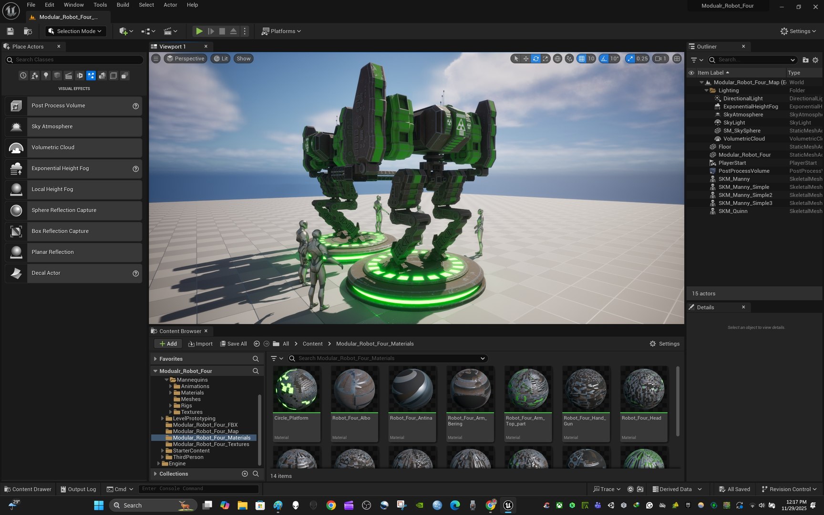Click the viewport layout maximize icon

677,59
